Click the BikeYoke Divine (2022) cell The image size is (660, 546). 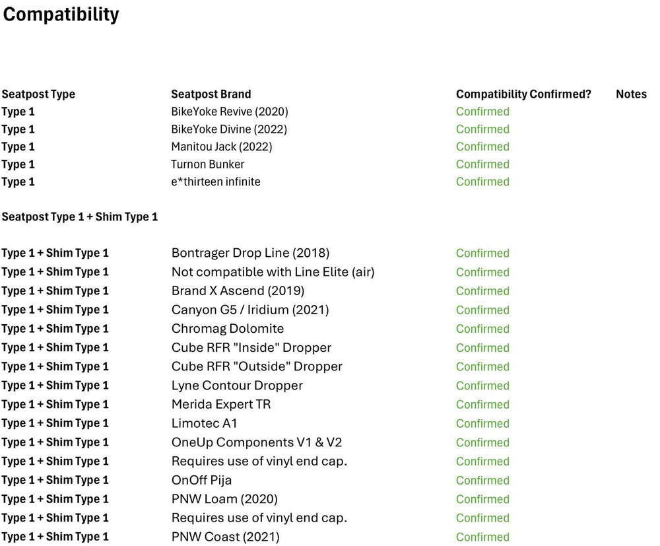point(229,129)
